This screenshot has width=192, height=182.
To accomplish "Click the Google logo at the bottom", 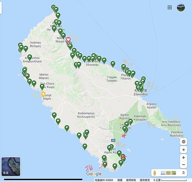I will point(94,174).
